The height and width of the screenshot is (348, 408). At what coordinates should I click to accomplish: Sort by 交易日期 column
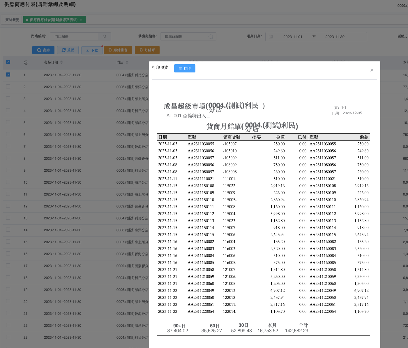pos(61,63)
